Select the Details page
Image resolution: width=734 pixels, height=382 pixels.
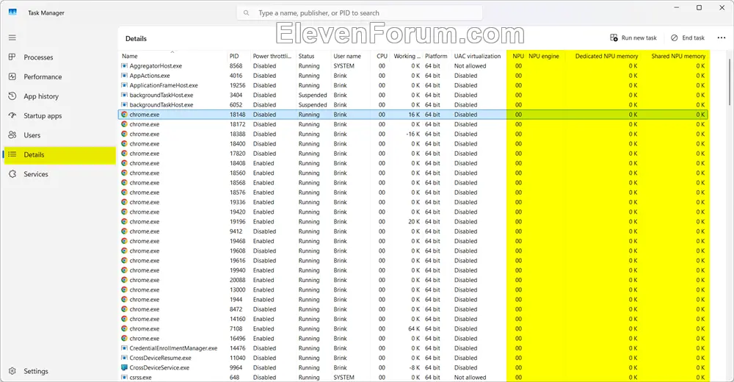pyautogui.click(x=60, y=155)
